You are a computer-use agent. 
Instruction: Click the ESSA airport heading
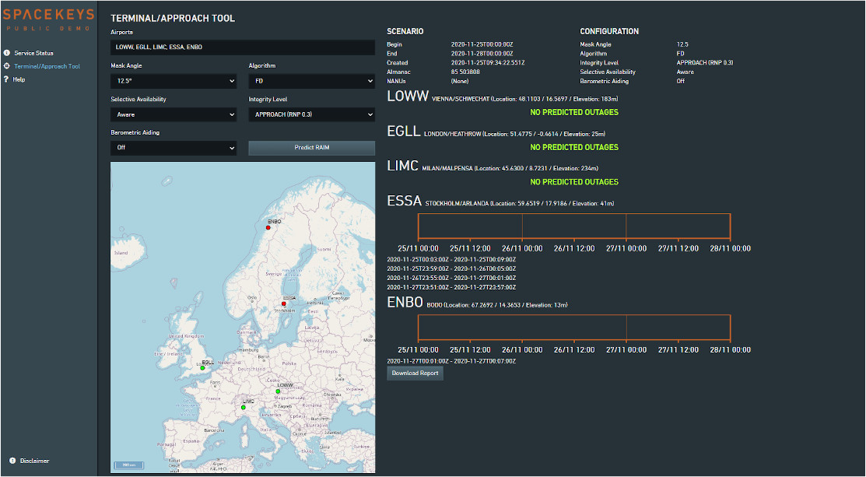coord(405,201)
